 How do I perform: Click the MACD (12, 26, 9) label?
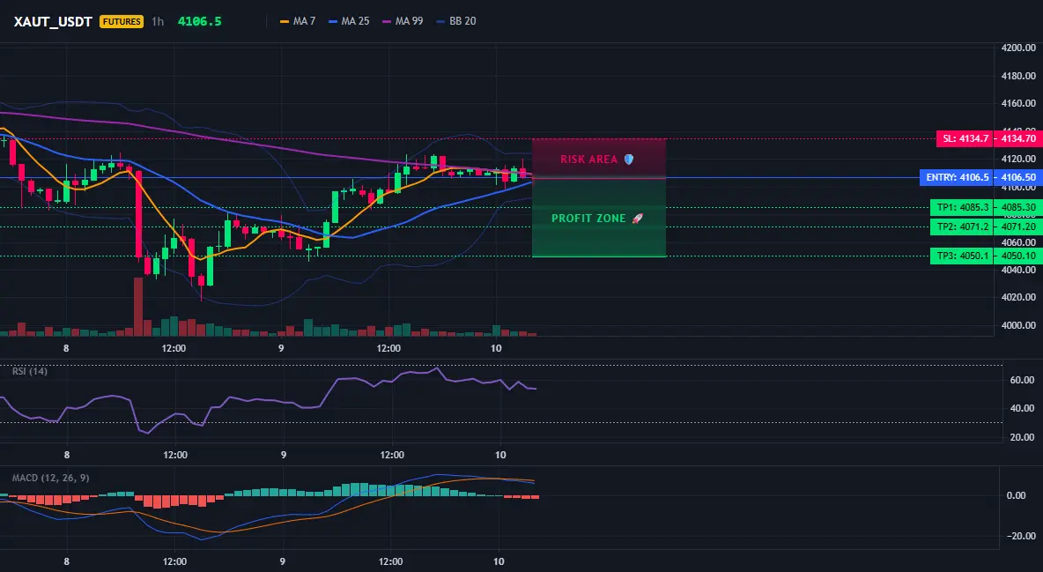(x=50, y=478)
